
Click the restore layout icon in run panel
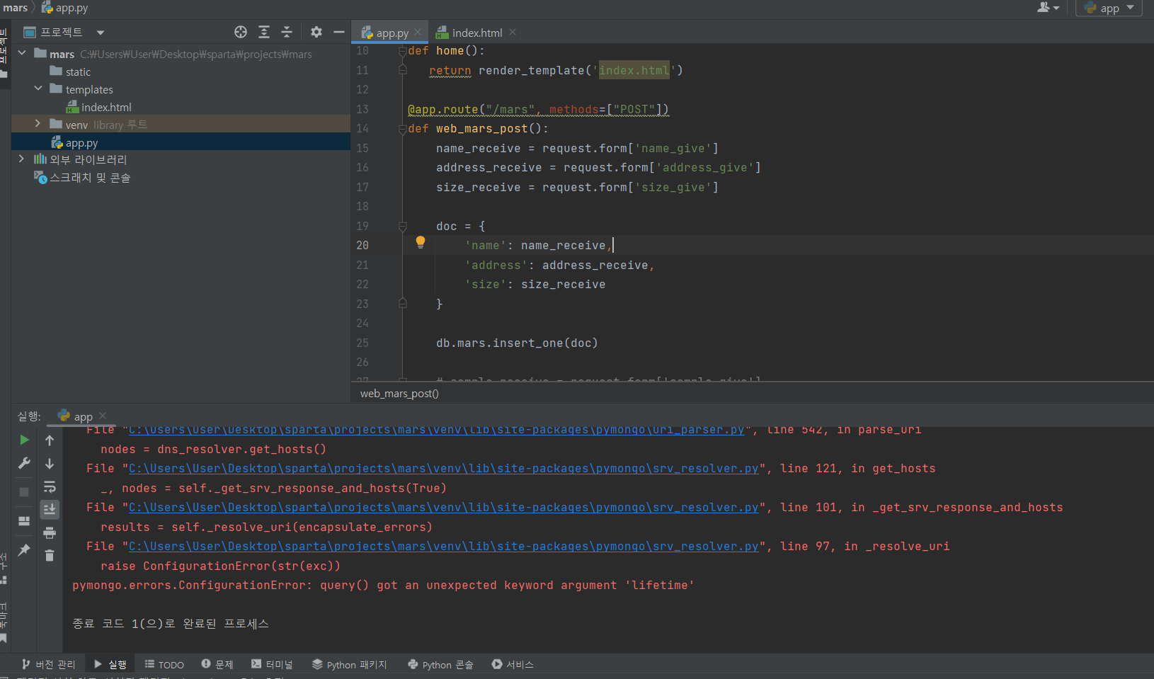tap(24, 521)
